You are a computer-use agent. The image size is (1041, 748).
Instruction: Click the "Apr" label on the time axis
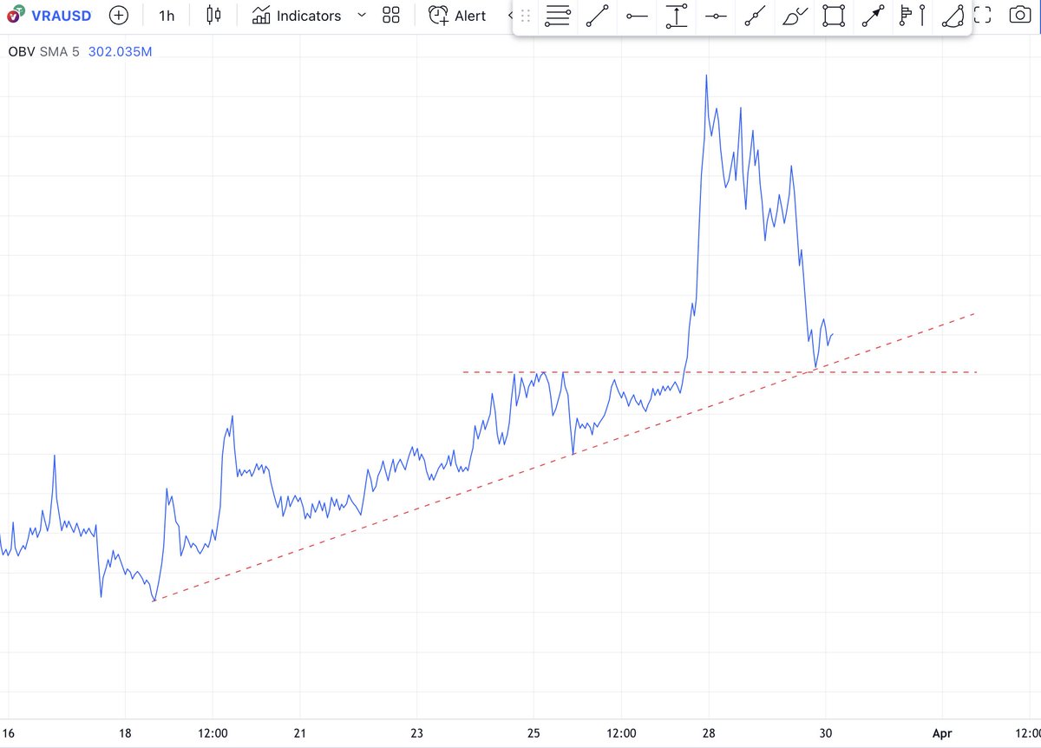941,733
